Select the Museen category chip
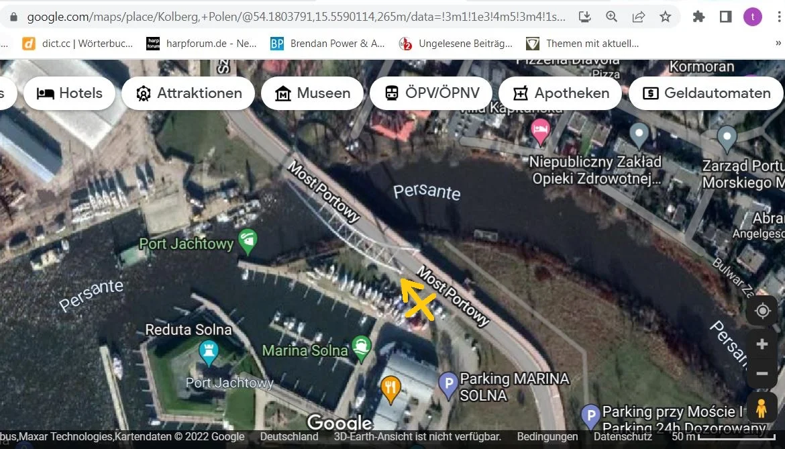This screenshot has width=785, height=449. (x=312, y=93)
